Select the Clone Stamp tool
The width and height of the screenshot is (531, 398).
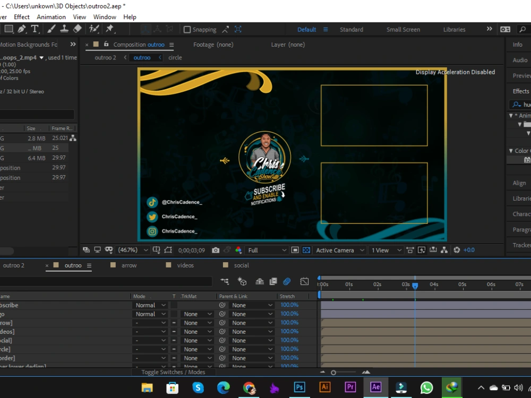(64, 29)
